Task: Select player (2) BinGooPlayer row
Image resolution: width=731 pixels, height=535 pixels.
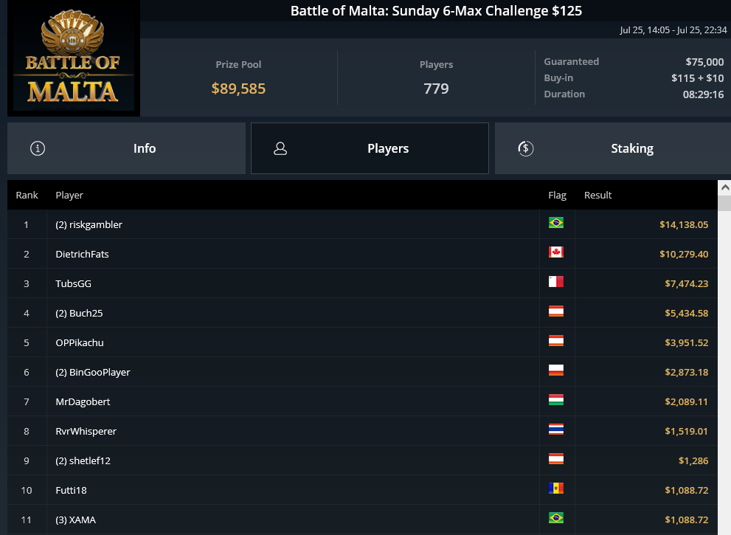Action: (x=362, y=372)
